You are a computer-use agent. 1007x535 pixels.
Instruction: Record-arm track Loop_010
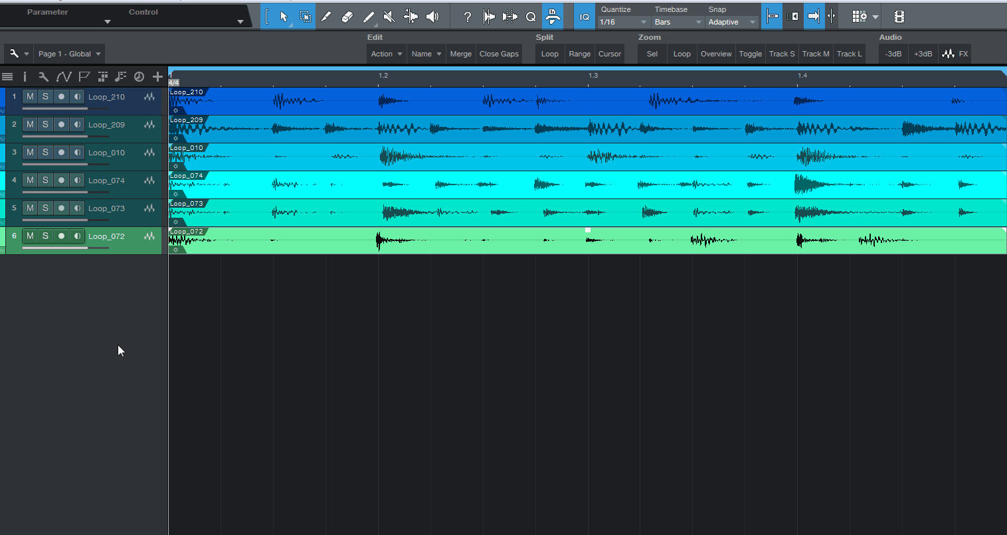coord(61,152)
